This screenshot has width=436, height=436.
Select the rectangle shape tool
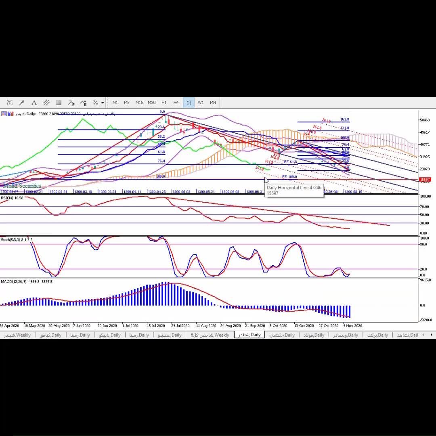point(59,103)
